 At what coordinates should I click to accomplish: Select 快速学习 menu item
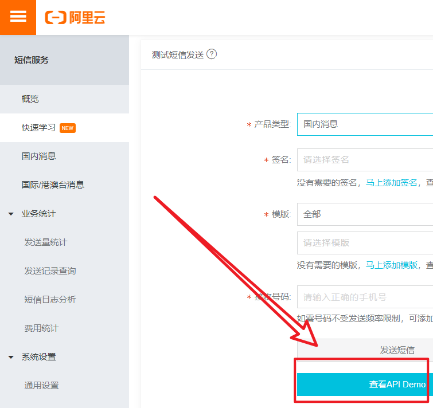click(39, 128)
